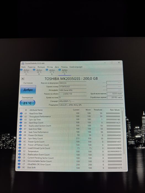Click status icon for UltraDMA CRC Error Count
This screenshot has width=145, height=193.
click(x=19, y=164)
